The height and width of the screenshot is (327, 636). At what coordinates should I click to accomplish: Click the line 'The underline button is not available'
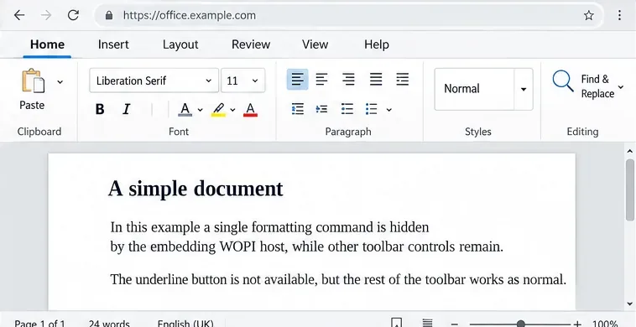(338, 279)
